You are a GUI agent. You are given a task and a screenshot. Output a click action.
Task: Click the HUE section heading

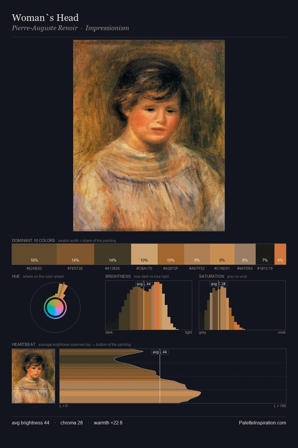coord(16,276)
